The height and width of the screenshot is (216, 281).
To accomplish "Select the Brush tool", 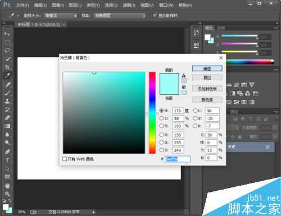I will pos(7,93).
